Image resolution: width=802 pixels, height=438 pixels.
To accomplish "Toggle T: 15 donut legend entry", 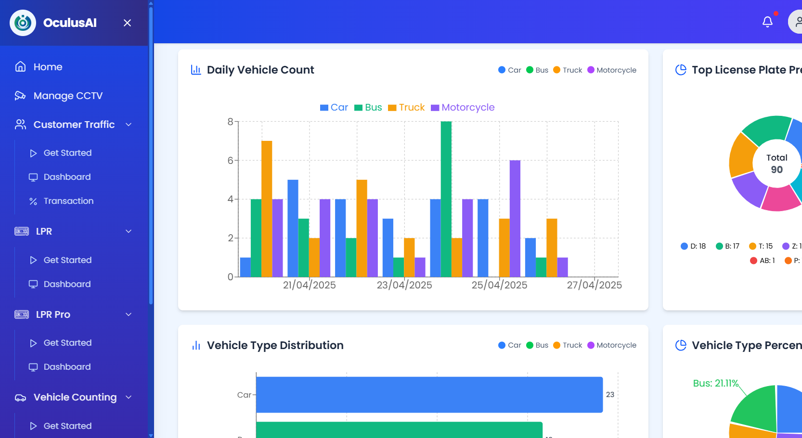I will coord(761,246).
